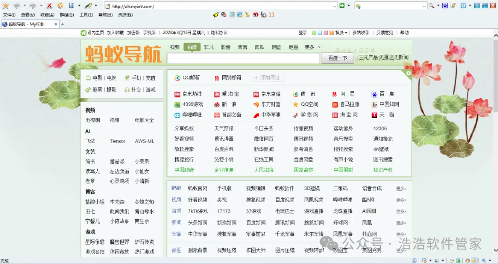498x264 pixels.
Task: Click the Weibo eye icon in the link bar
Action: [255, 15]
